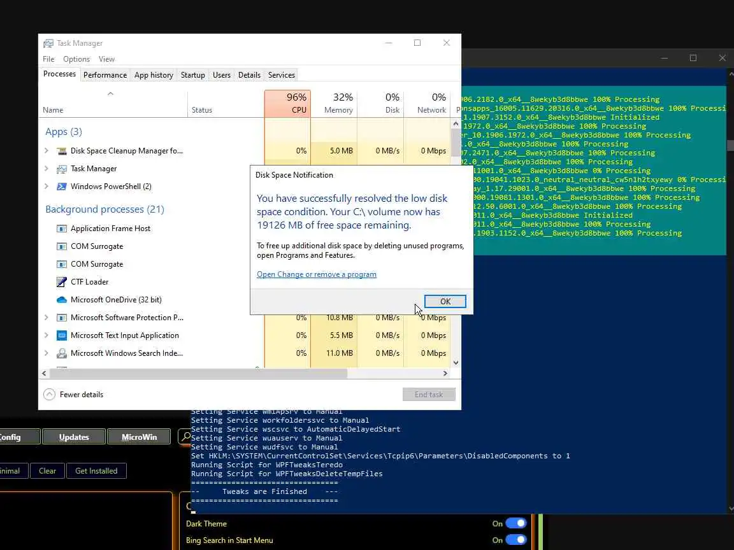Viewport: 734px width, 550px height.
Task: Expand the Windows PowerShell (2) row
Action: (x=47, y=186)
